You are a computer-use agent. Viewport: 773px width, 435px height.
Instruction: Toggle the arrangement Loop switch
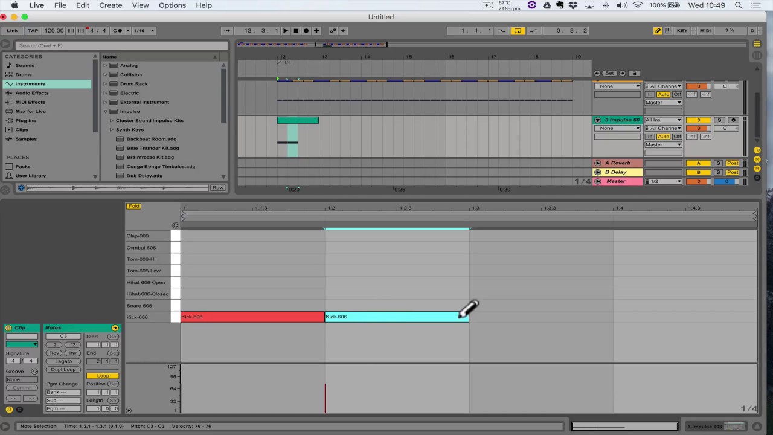tap(518, 31)
